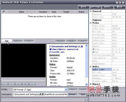The width and height of the screenshot is (126, 102).
Task: Select the Duration property row showing Full
Action: (109, 14)
